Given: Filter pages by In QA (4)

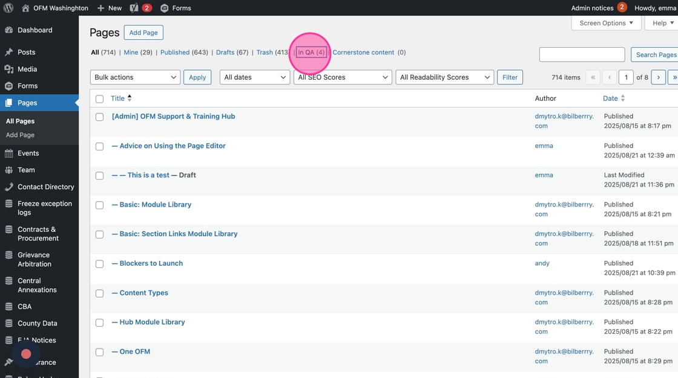Looking at the screenshot, I should [311, 52].
